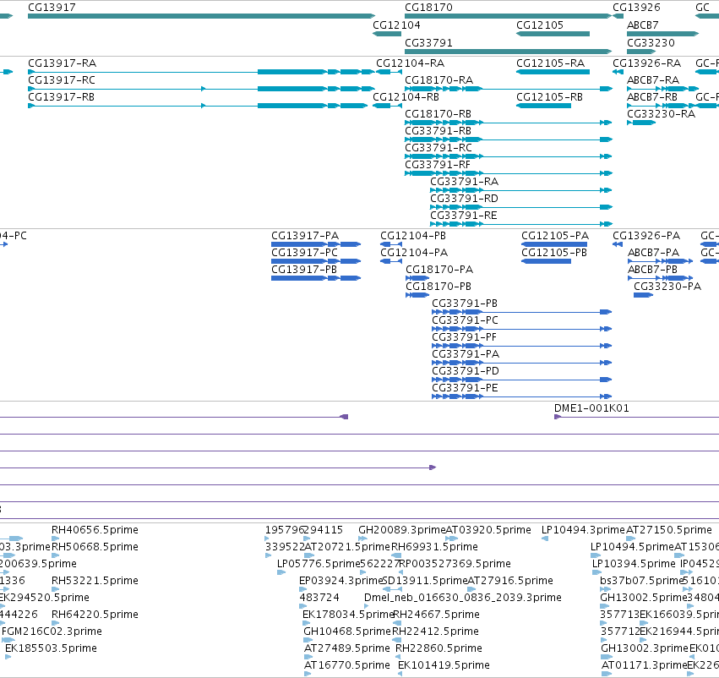This screenshot has width=719, height=678.
Task: Click protein label CG13926-PA
Action: click(646, 236)
